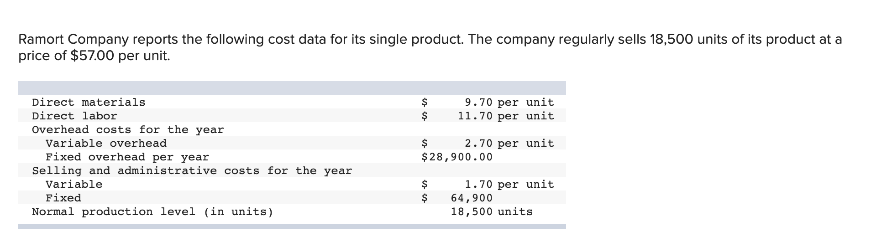Click the $28,900.00 fixed overhead amount

[x=457, y=157]
